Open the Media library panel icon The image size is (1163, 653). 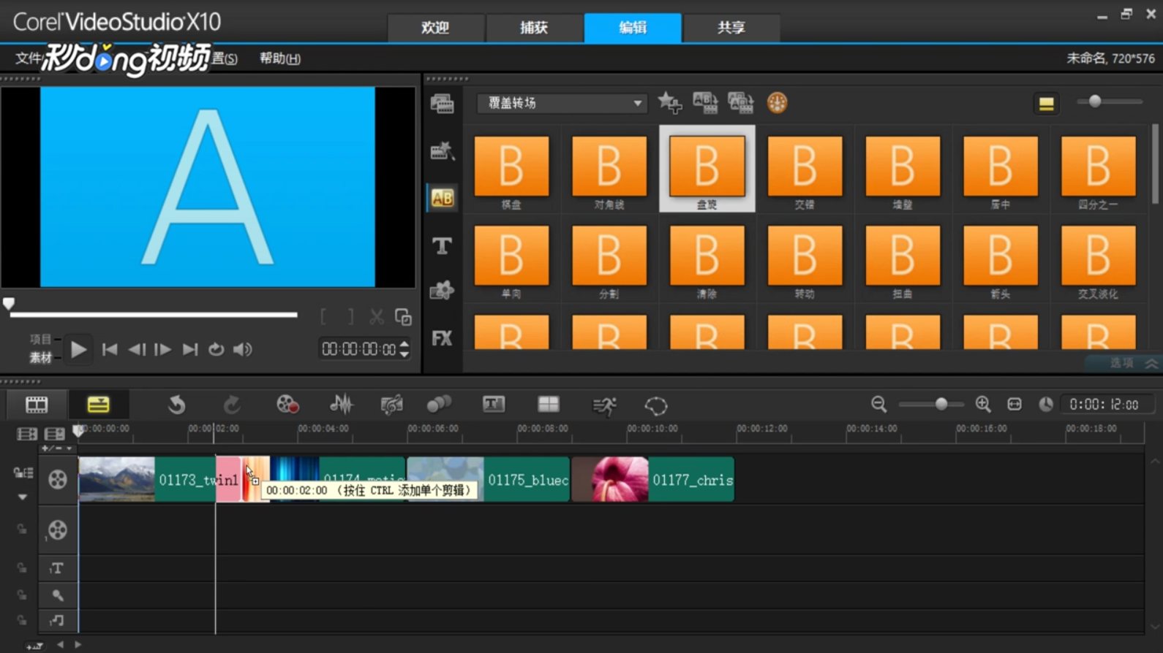[x=442, y=104]
